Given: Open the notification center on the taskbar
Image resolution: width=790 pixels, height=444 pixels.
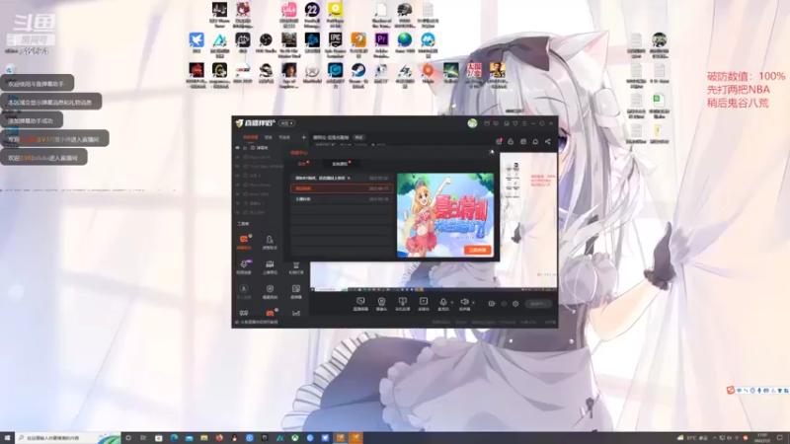Looking at the screenshot, I should coord(780,438).
